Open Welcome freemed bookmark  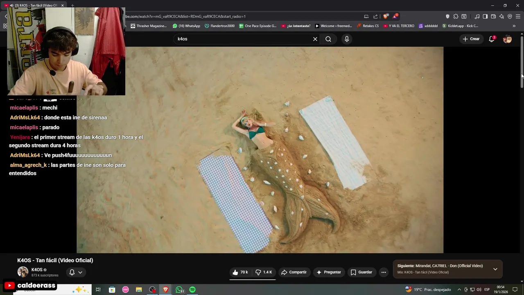(x=333, y=26)
